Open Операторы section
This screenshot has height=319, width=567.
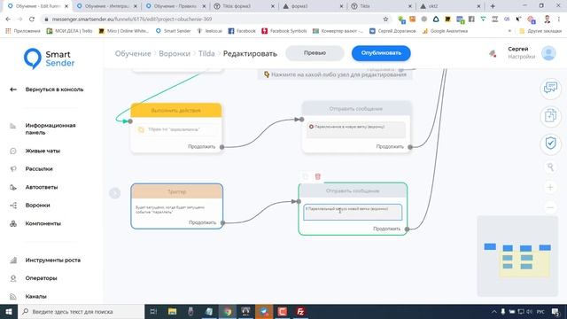(x=42, y=278)
